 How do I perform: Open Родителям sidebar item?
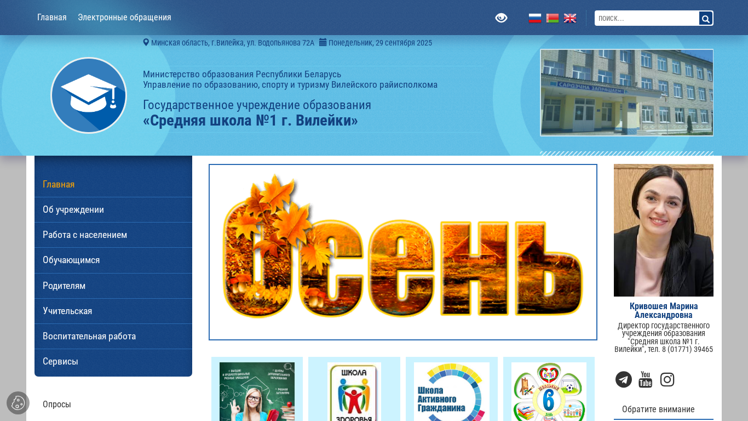[113, 286]
